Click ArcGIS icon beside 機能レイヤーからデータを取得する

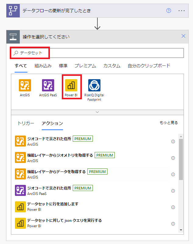pos(20,174)
